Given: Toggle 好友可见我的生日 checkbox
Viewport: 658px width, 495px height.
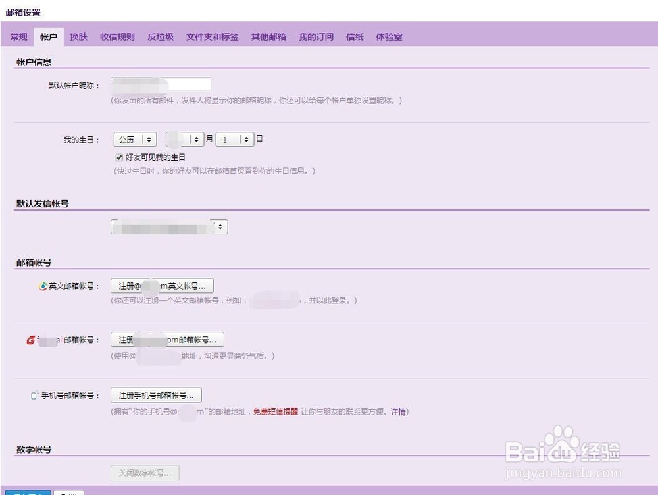Looking at the screenshot, I should (119, 157).
